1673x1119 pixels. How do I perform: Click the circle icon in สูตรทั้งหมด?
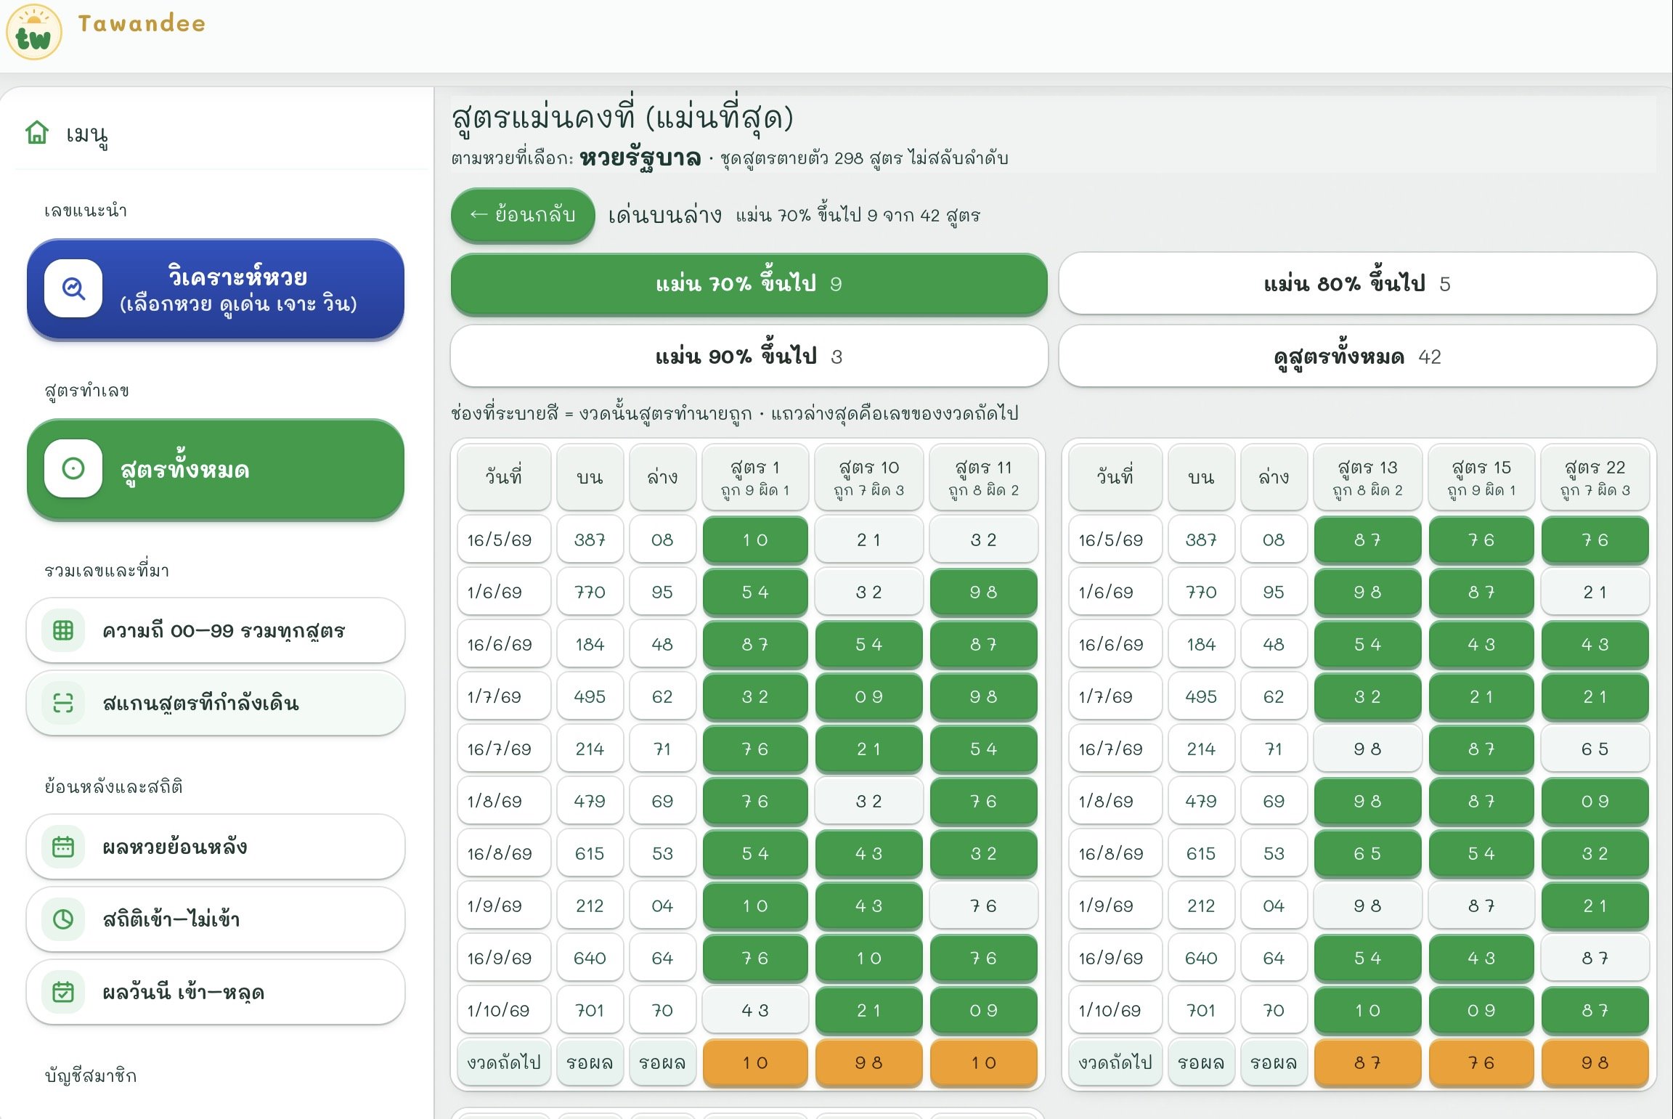(73, 468)
